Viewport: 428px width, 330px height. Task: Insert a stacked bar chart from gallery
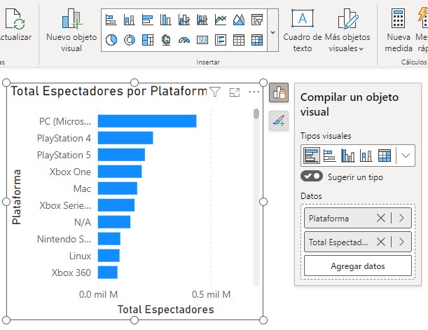point(111,20)
